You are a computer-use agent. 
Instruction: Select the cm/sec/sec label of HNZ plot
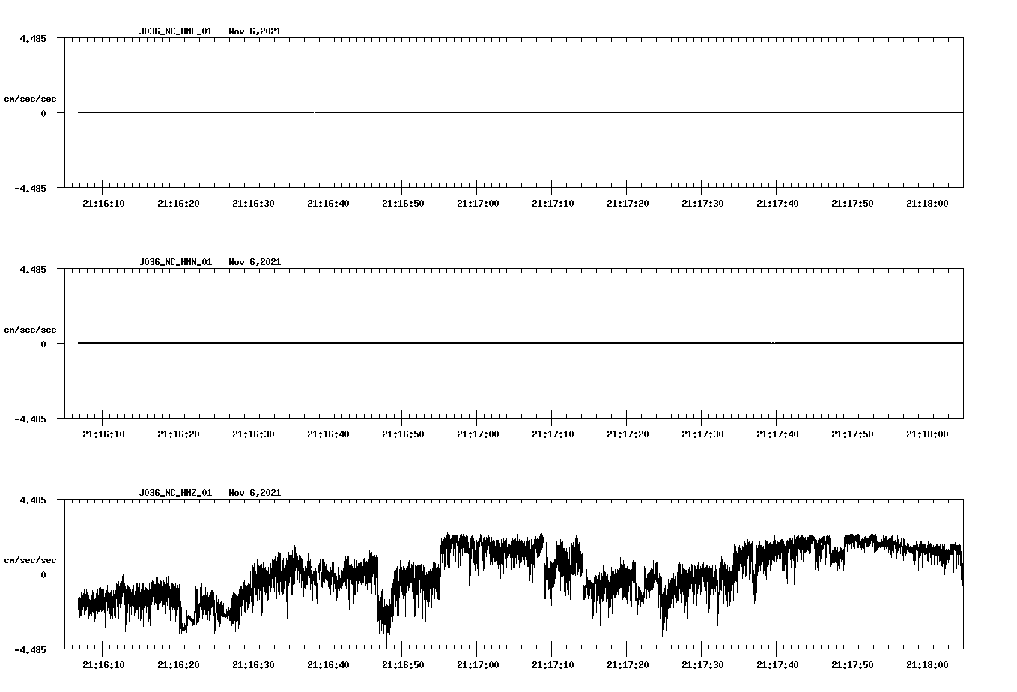coord(30,560)
